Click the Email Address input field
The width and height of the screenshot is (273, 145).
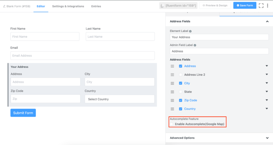(x=82, y=56)
